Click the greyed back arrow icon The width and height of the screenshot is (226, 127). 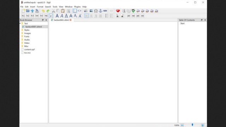111,11
